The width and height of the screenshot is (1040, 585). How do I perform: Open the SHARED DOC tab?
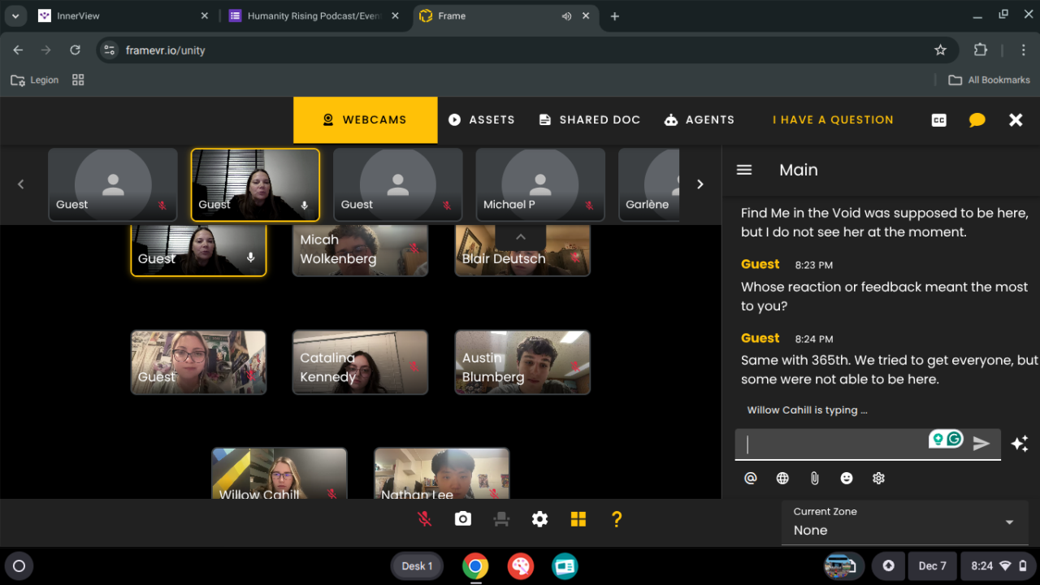coord(590,119)
